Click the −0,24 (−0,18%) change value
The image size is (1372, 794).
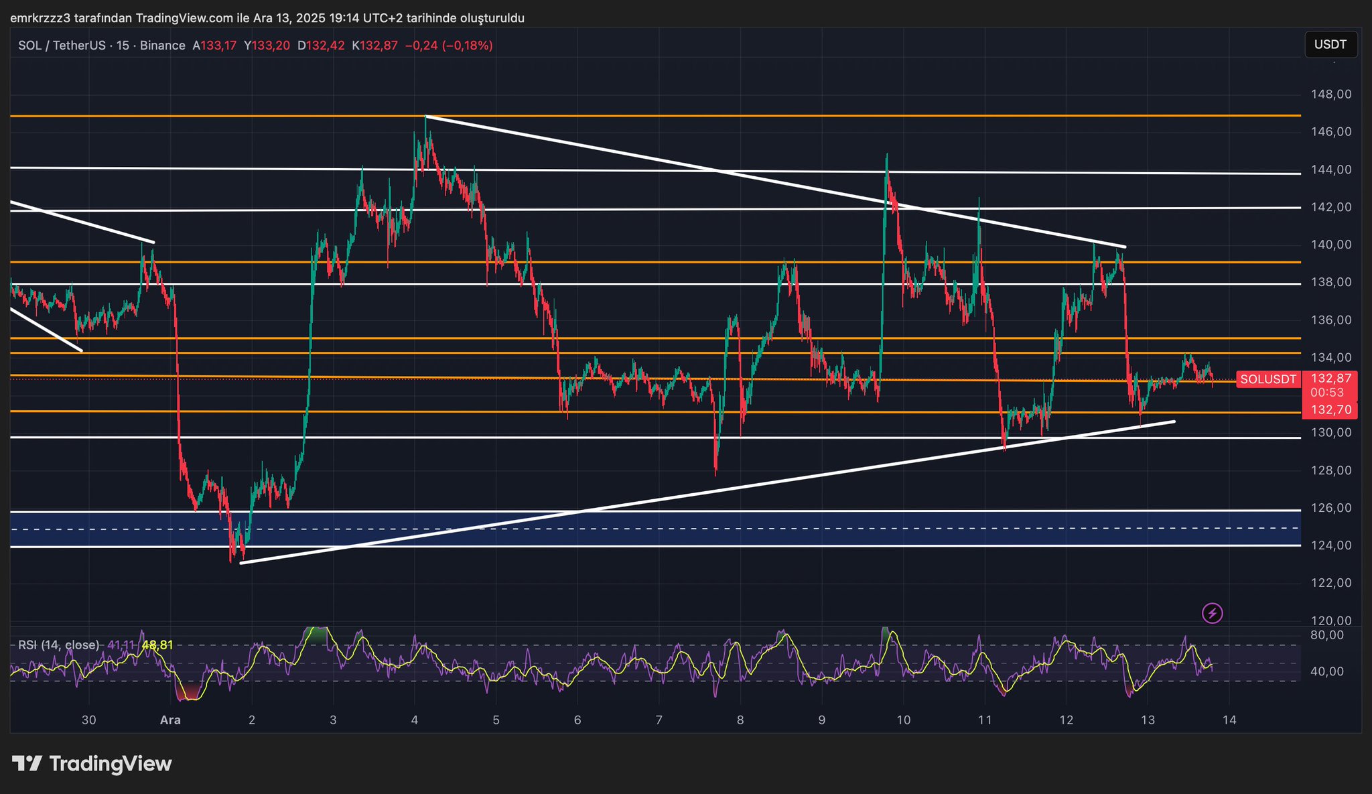click(x=449, y=46)
